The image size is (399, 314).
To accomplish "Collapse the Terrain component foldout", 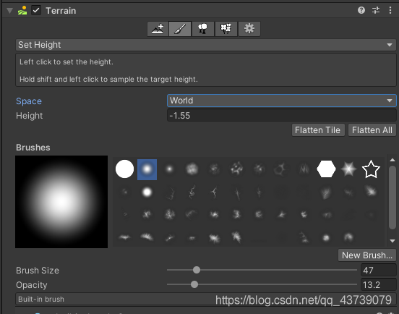I will coord(9,11).
